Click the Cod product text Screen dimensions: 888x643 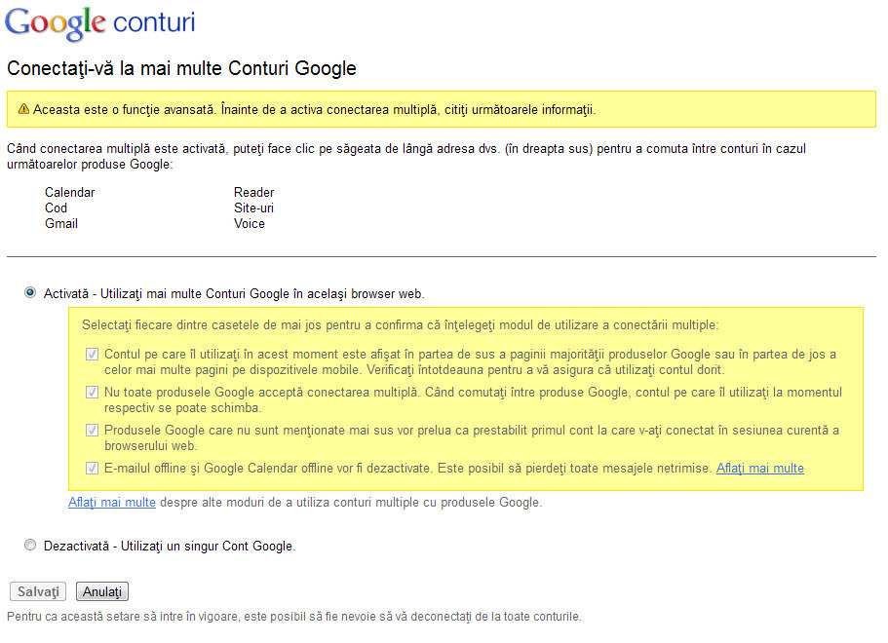point(57,208)
